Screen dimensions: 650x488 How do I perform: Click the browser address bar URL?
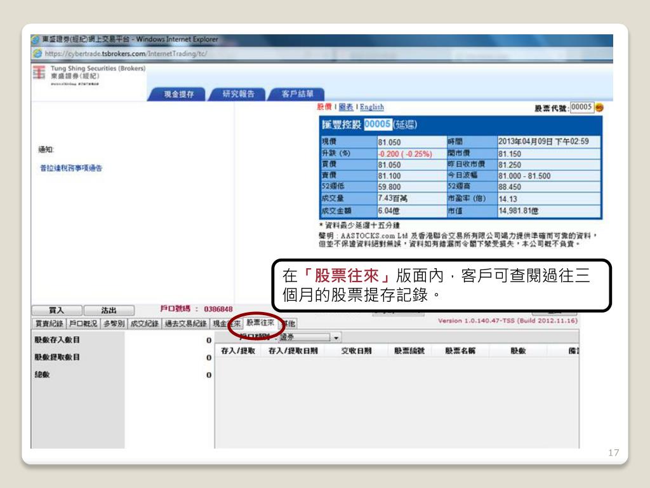click(x=126, y=53)
